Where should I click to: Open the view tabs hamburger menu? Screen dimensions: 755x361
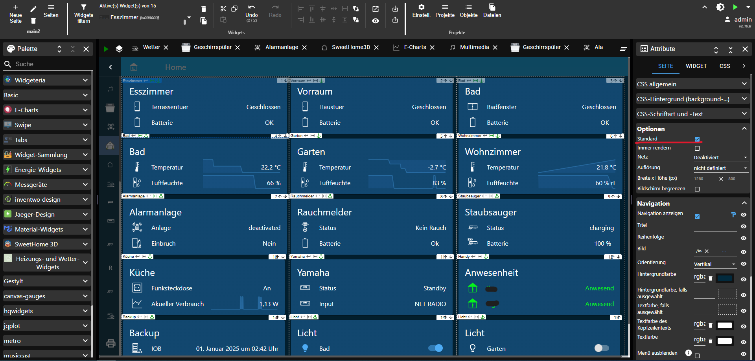point(623,49)
